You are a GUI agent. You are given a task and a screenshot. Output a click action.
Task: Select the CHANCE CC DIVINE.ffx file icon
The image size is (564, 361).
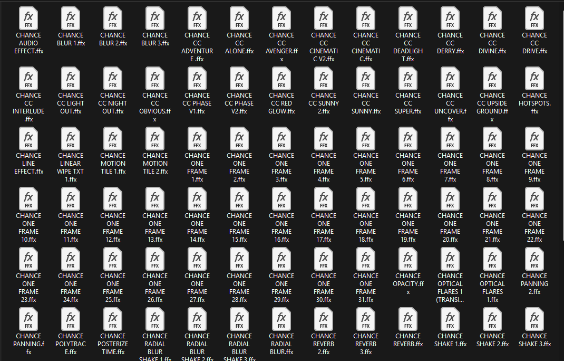[492, 18]
